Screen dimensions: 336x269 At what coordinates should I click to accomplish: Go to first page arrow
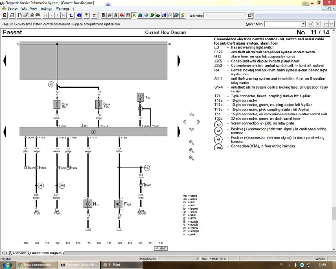point(46,15)
